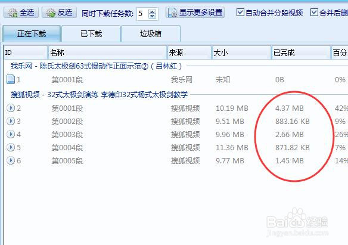Click completed value 871.82 KB
Image resolution: width=348 pixels, height=245 pixels.
(x=293, y=148)
